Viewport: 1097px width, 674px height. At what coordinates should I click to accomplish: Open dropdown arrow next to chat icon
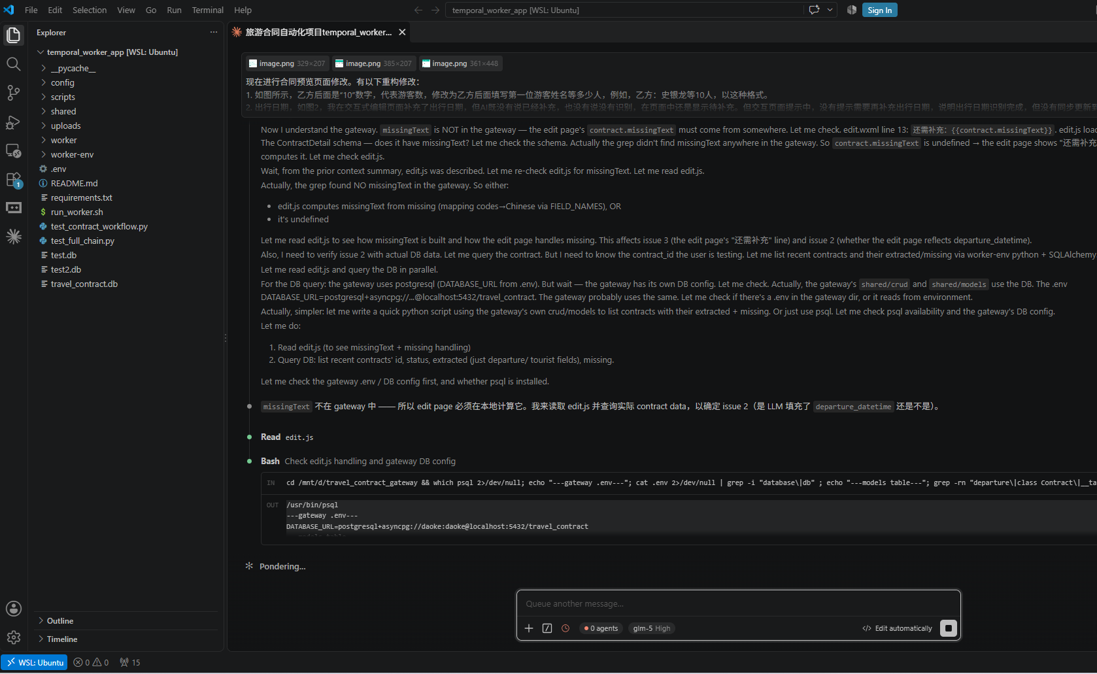[x=830, y=10]
